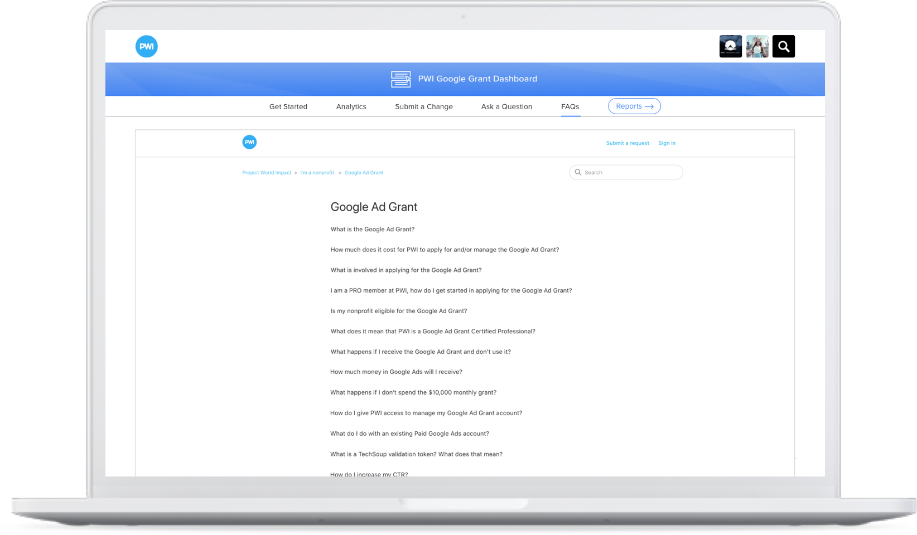The image size is (917, 535).
Task: Open the Certified Professional question article
Action: (432, 331)
